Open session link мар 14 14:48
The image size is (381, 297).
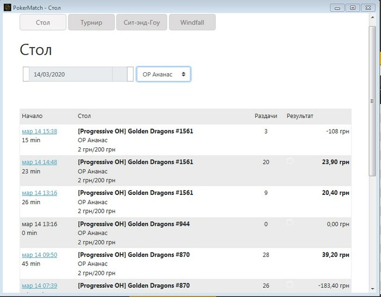(x=39, y=162)
